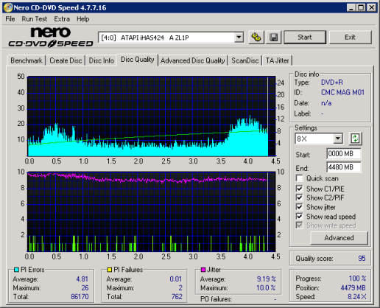Toggle the Show jitter checkbox

(299, 207)
